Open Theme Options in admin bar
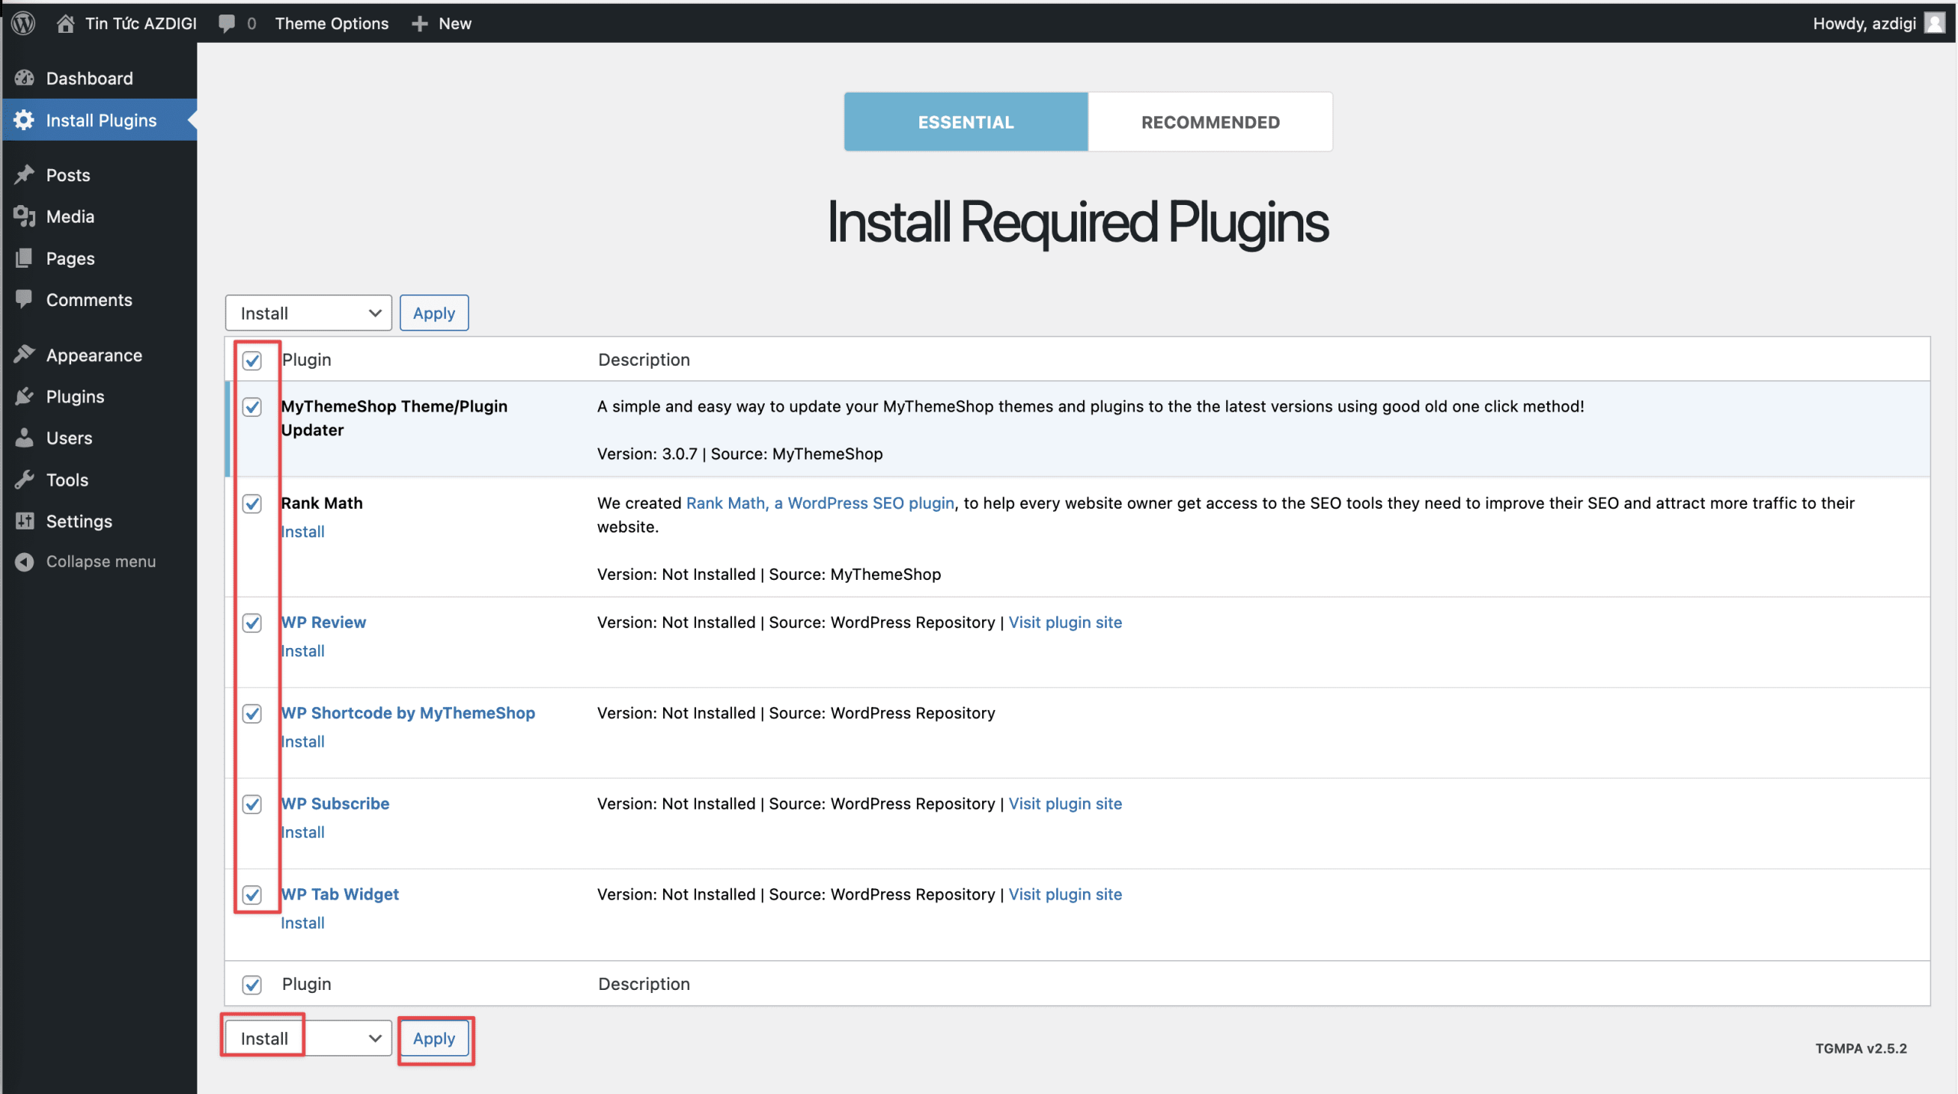The width and height of the screenshot is (1958, 1094). (x=332, y=24)
